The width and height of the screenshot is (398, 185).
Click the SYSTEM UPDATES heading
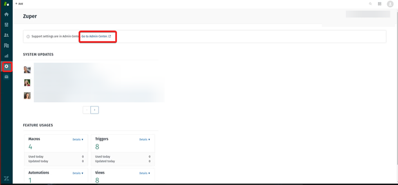(38, 55)
